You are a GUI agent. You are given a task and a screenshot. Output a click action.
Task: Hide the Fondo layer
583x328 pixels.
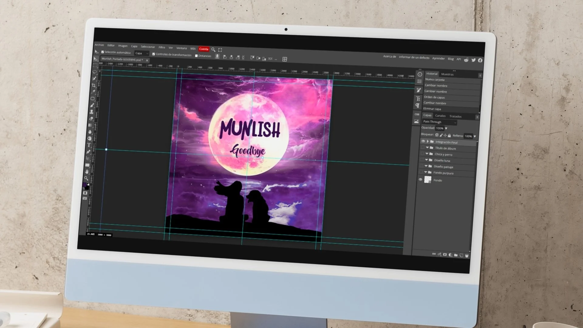pos(421,179)
